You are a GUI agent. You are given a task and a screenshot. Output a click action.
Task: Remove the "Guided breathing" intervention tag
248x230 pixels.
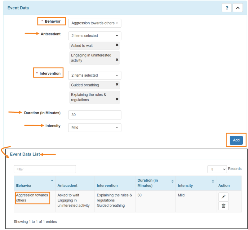117,85
